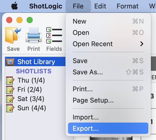Open the Apple menu
This screenshot has height=140, width=156.
point(15,6)
